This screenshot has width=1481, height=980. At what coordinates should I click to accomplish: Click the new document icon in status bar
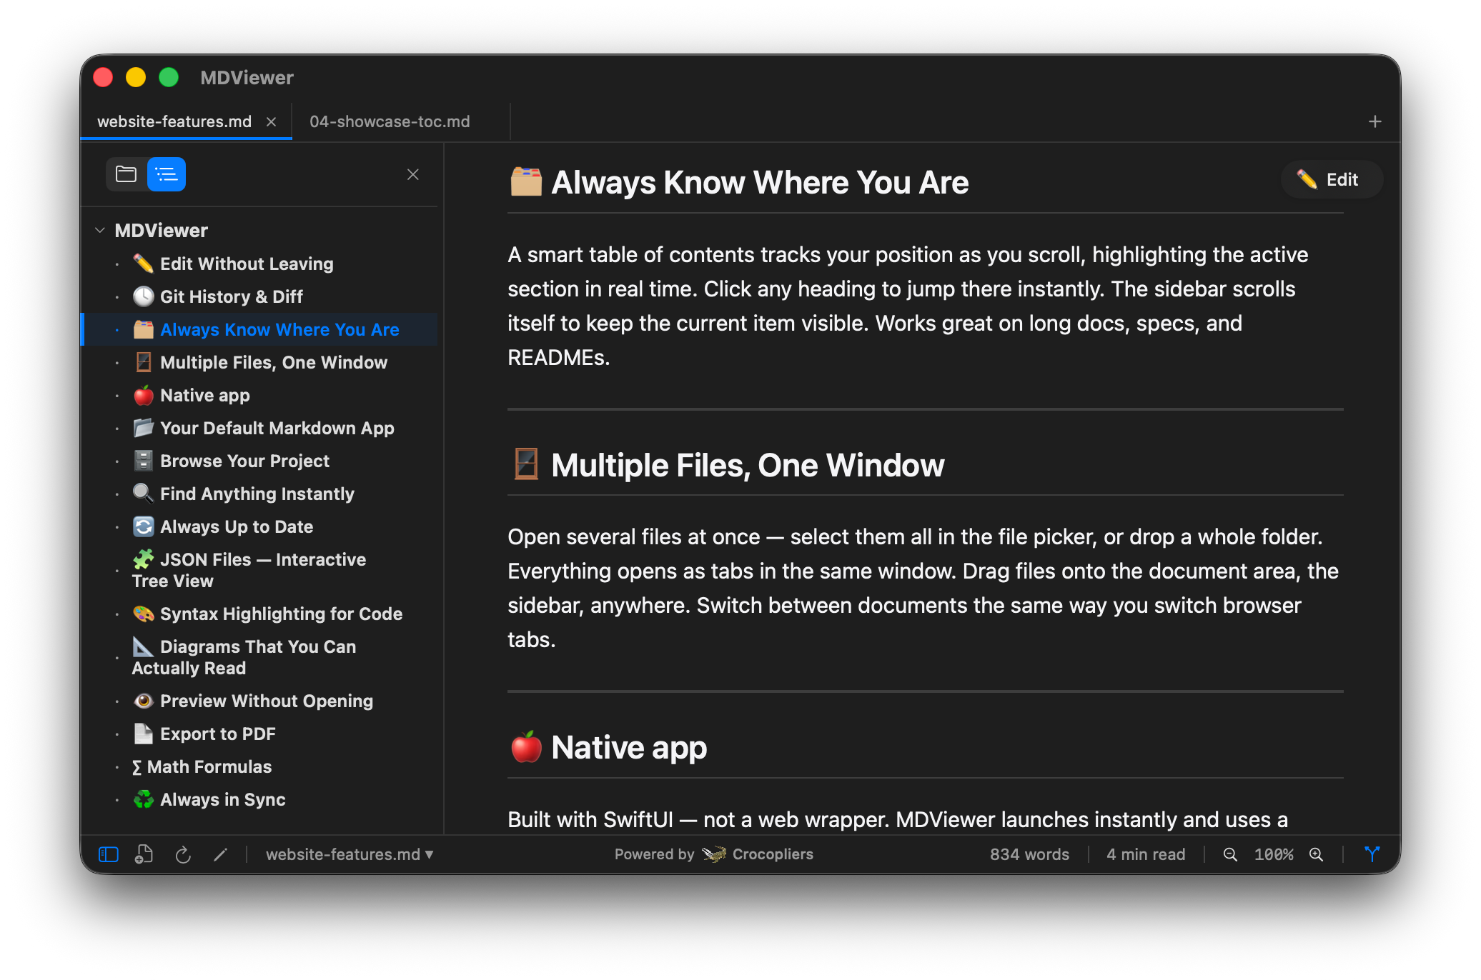144,854
